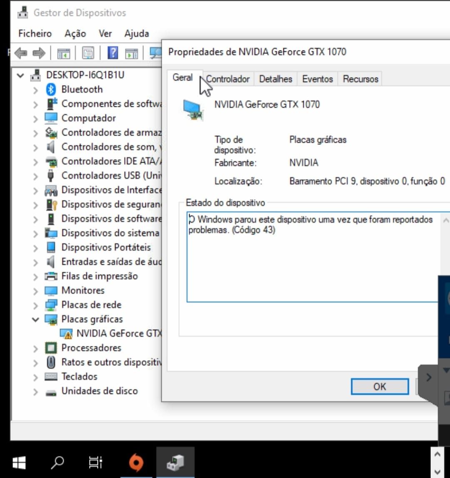Select Dispositivos de software row
The height and width of the screenshot is (478, 450).
pyautogui.click(x=103, y=218)
